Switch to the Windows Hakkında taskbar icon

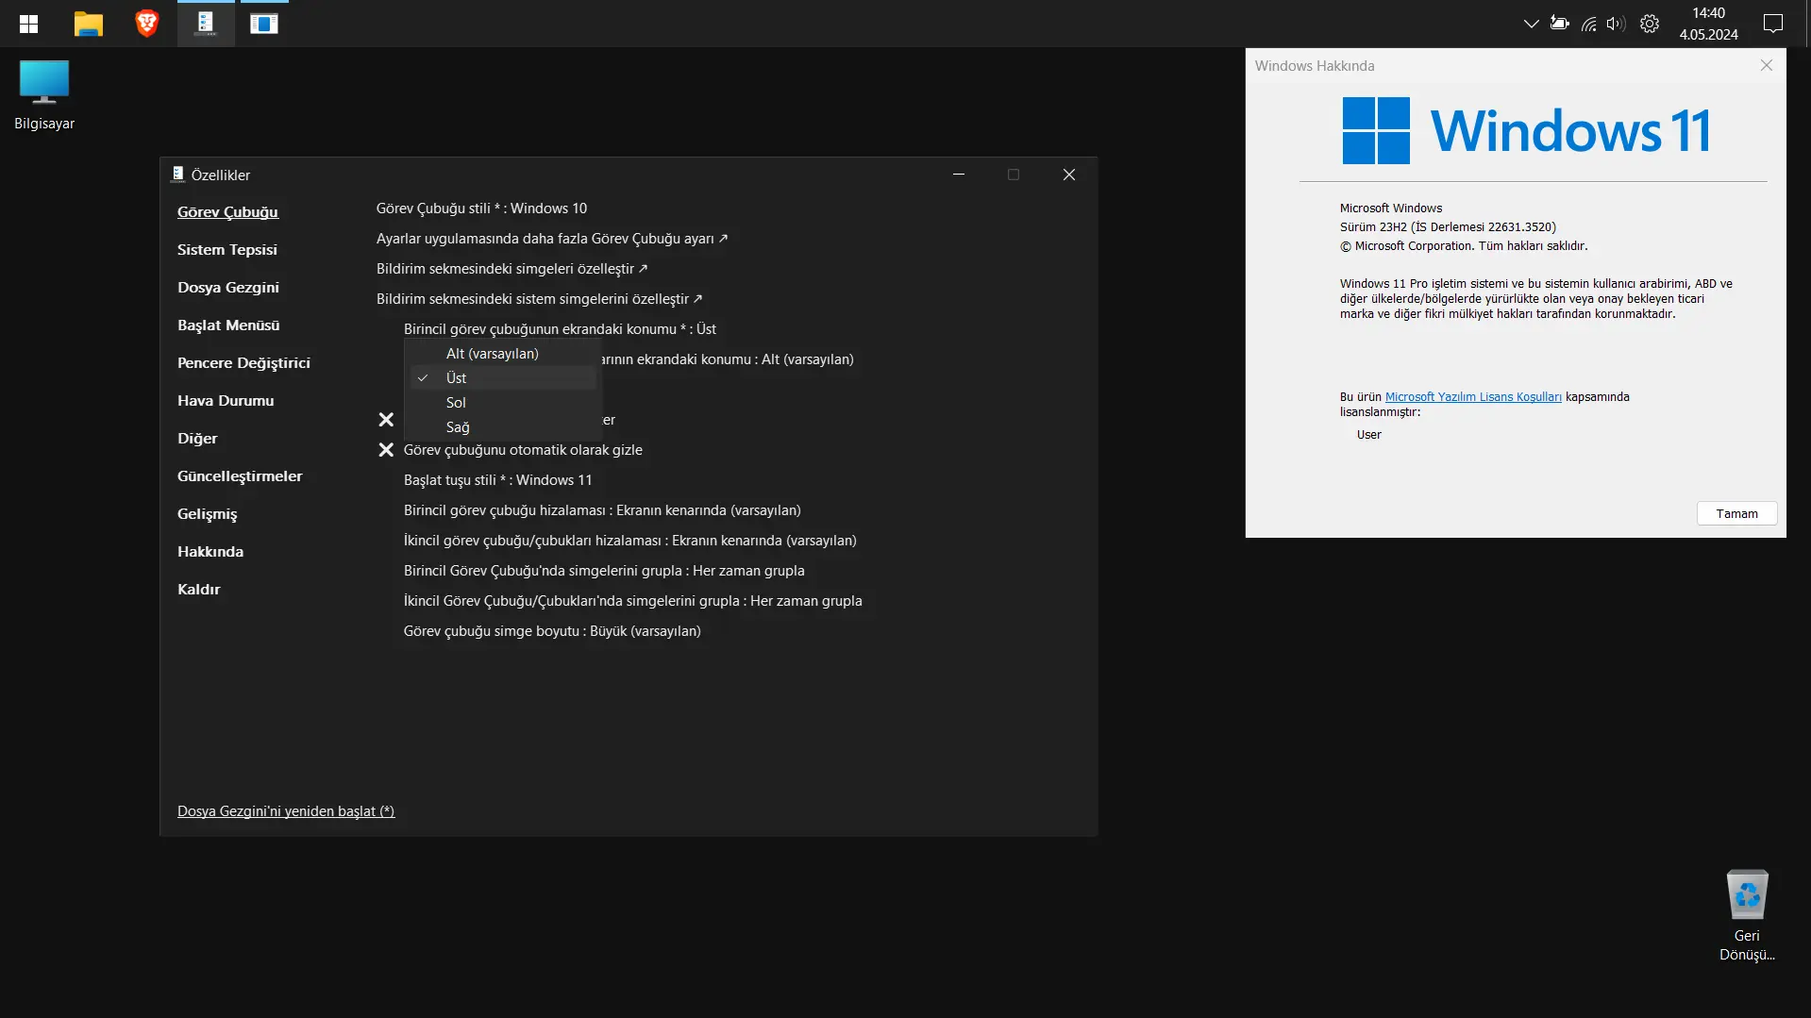pyautogui.click(x=264, y=24)
